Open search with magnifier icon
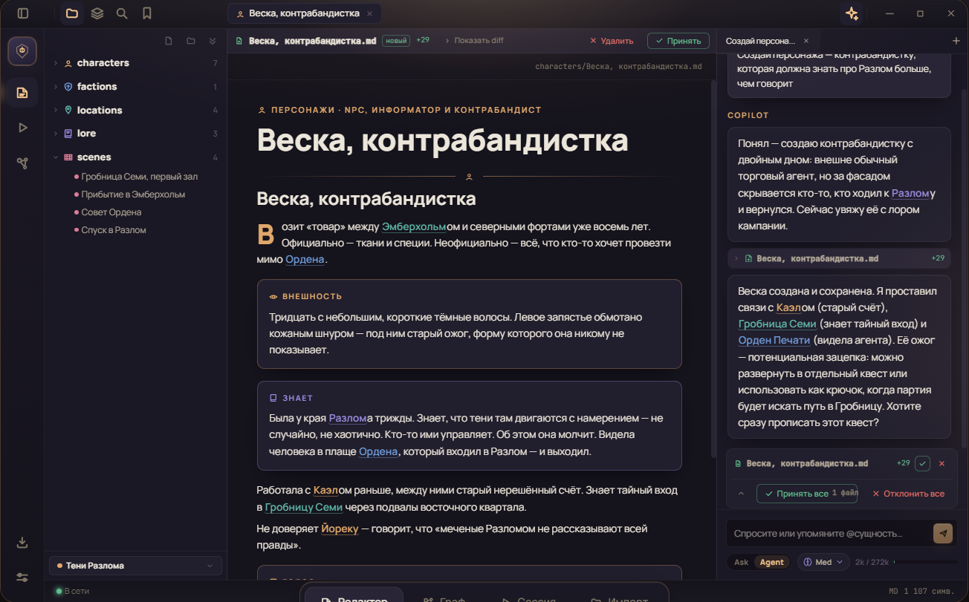The image size is (969, 602). coord(122,13)
